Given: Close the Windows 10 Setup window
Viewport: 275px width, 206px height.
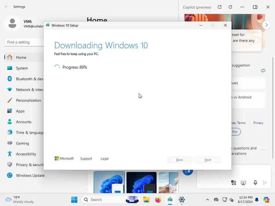Looking at the screenshot, I should pos(225,25).
